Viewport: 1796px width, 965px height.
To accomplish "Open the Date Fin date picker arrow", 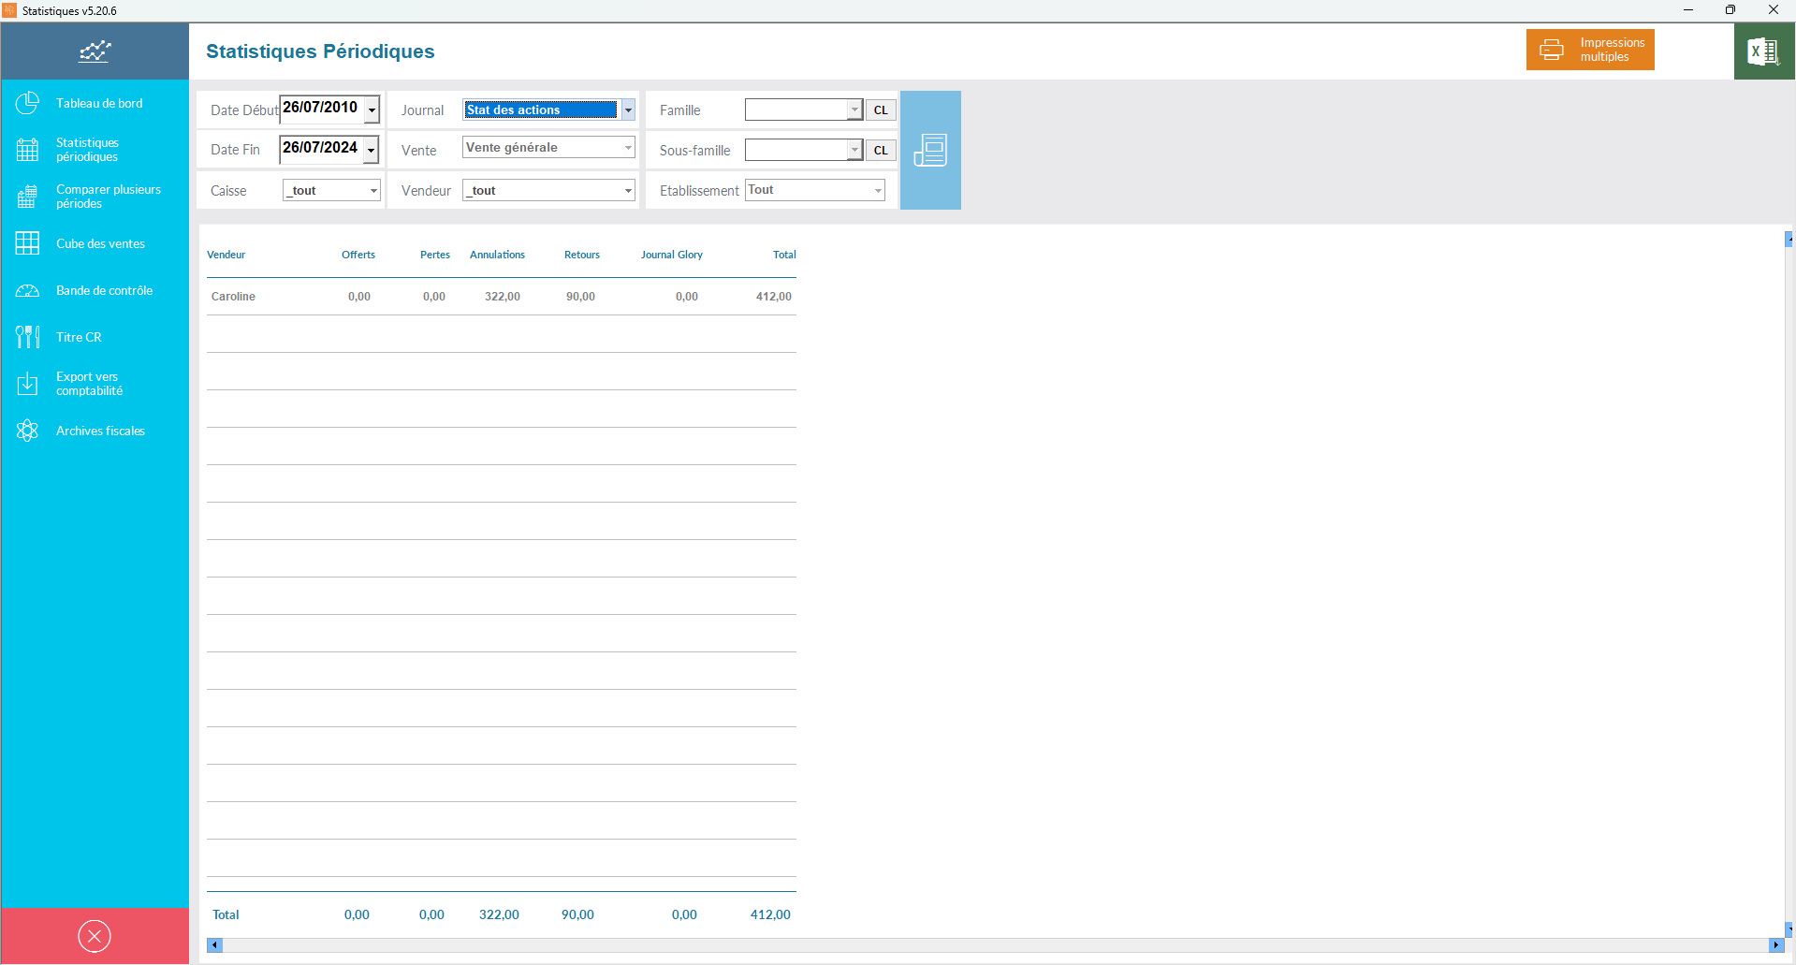I will click(x=372, y=150).
